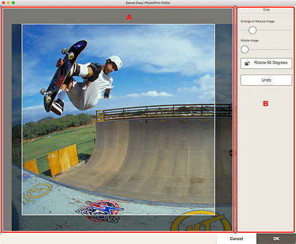The height and width of the screenshot is (244, 296).
Task: Click the green full-screen window button
Action: tap(14, 3)
